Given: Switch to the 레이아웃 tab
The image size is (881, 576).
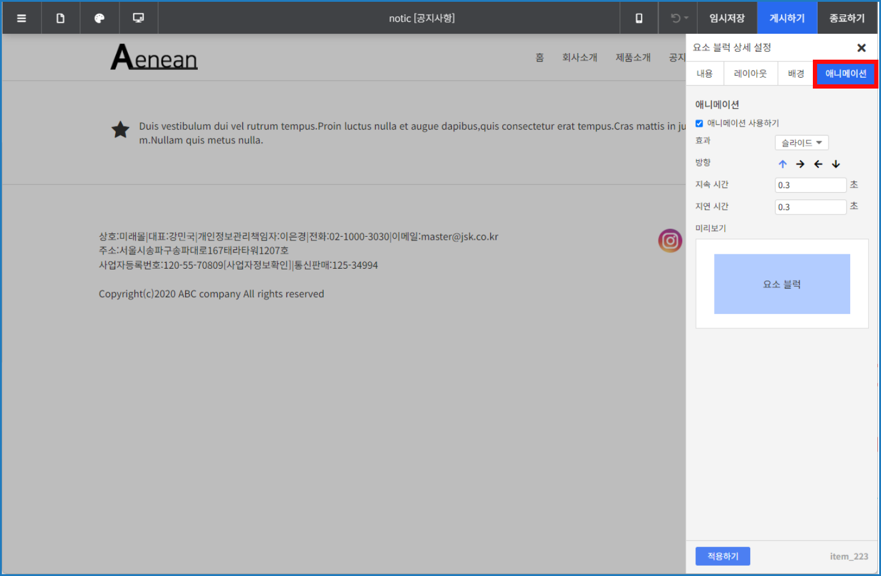Looking at the screenshot, I should pyautogui.click(x=750, y=73).
